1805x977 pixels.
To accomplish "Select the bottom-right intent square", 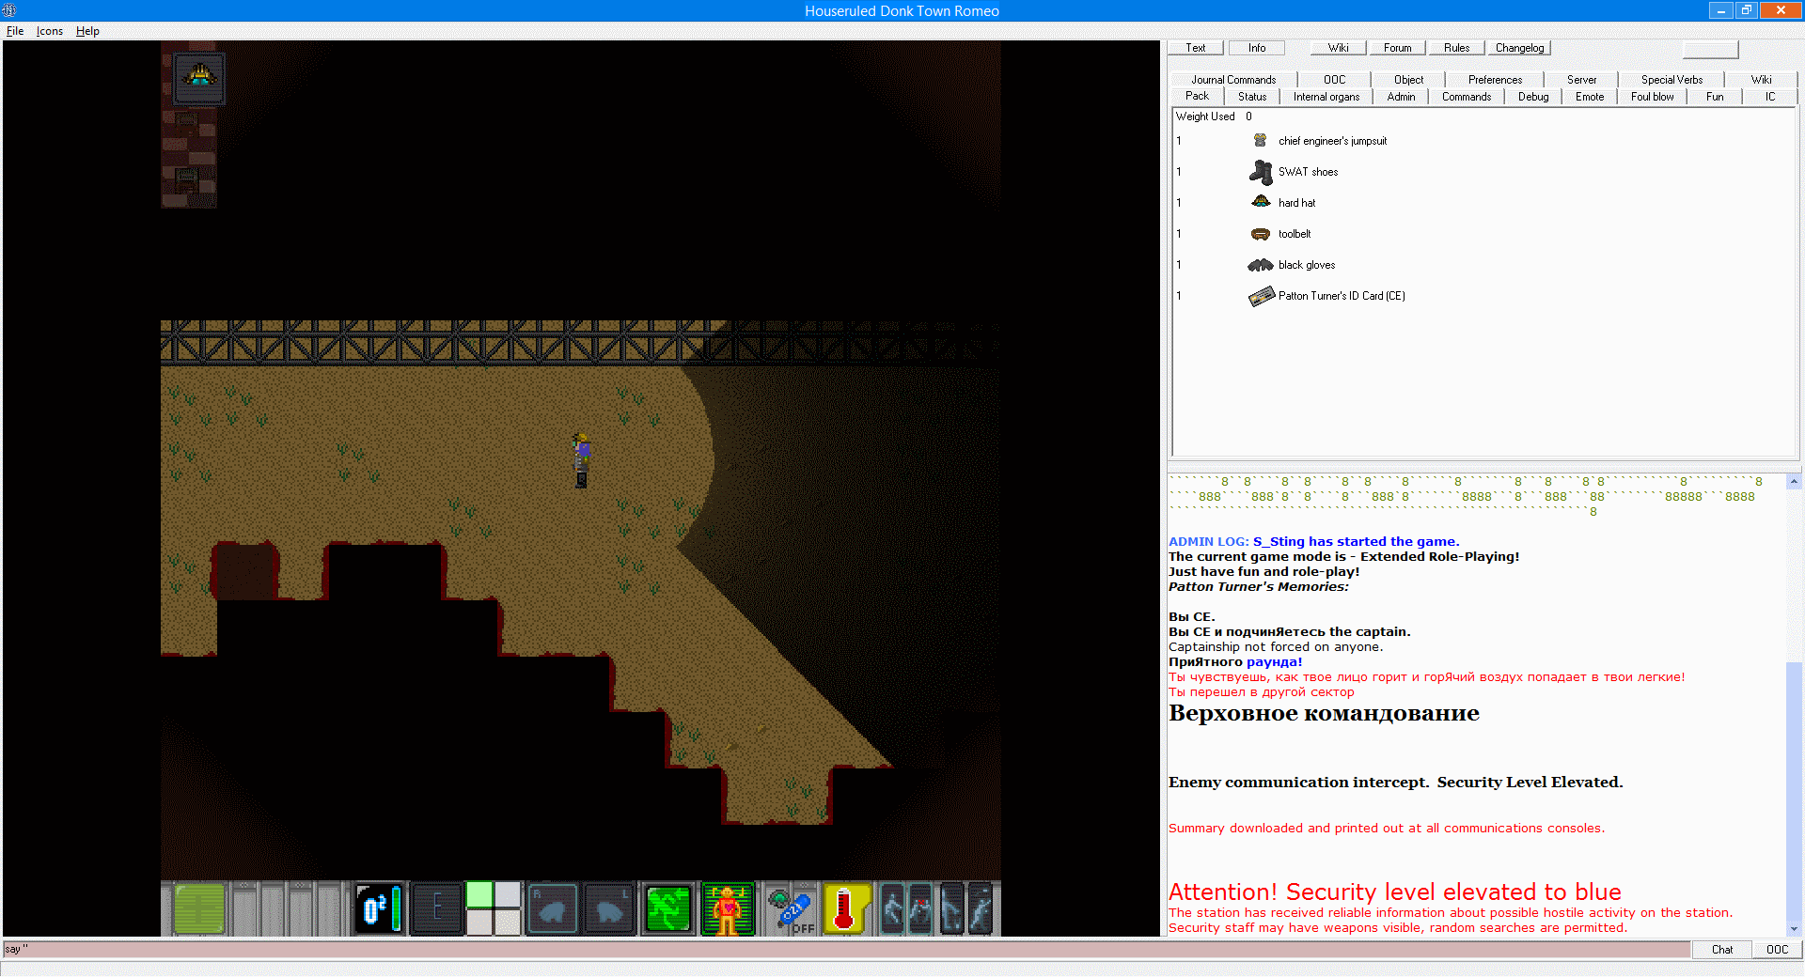I will click(x=508, y=923).
